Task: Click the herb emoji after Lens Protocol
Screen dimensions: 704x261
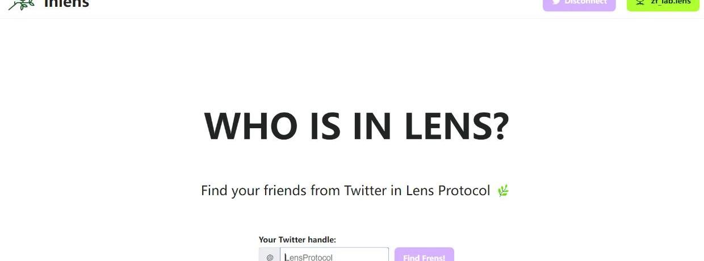Action: point(503,191)
